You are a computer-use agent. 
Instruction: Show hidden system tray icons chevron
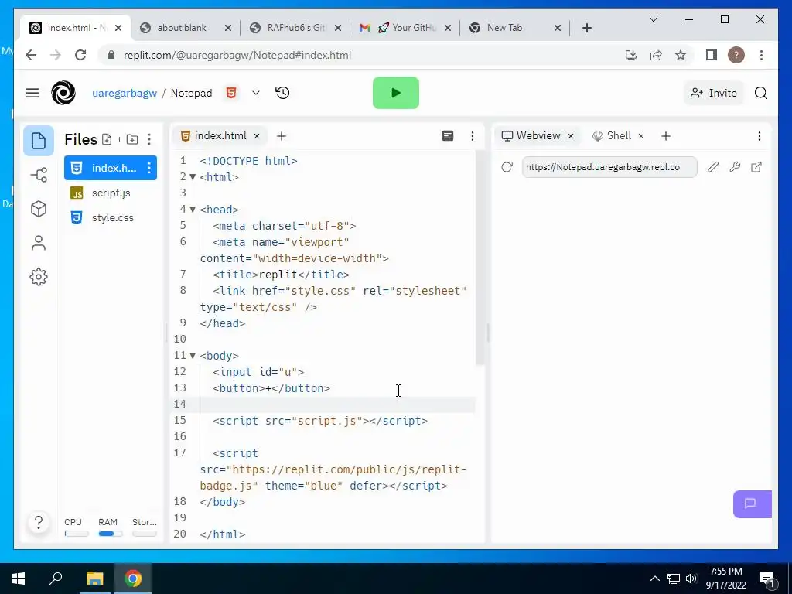[x=654, y=579]
